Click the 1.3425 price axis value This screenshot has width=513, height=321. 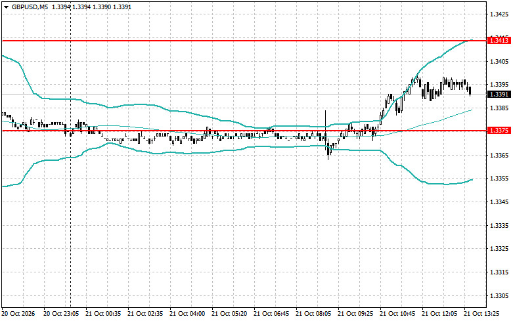(x=499, y=14)
